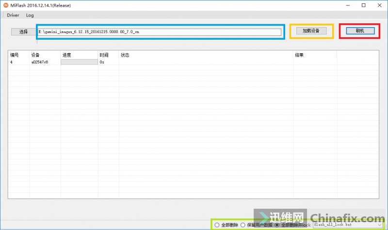Click into the ROM path input field
Viewport: 388px width, 230px height.
pyautogui.click(x=160, y=32)
